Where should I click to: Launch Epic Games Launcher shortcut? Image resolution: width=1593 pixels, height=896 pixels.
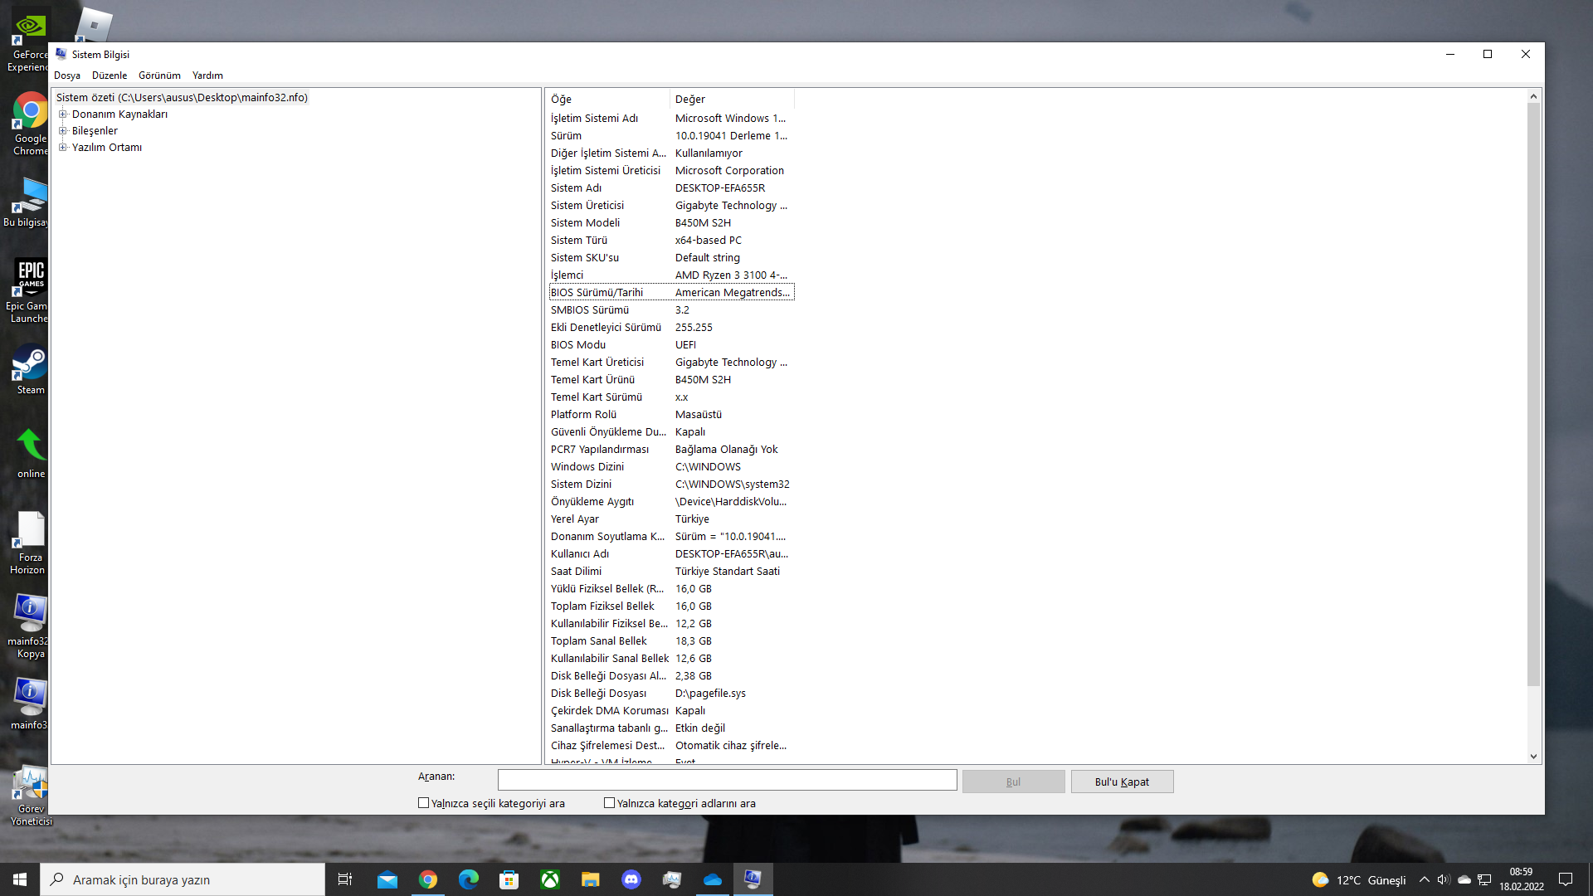pos(28,290)
